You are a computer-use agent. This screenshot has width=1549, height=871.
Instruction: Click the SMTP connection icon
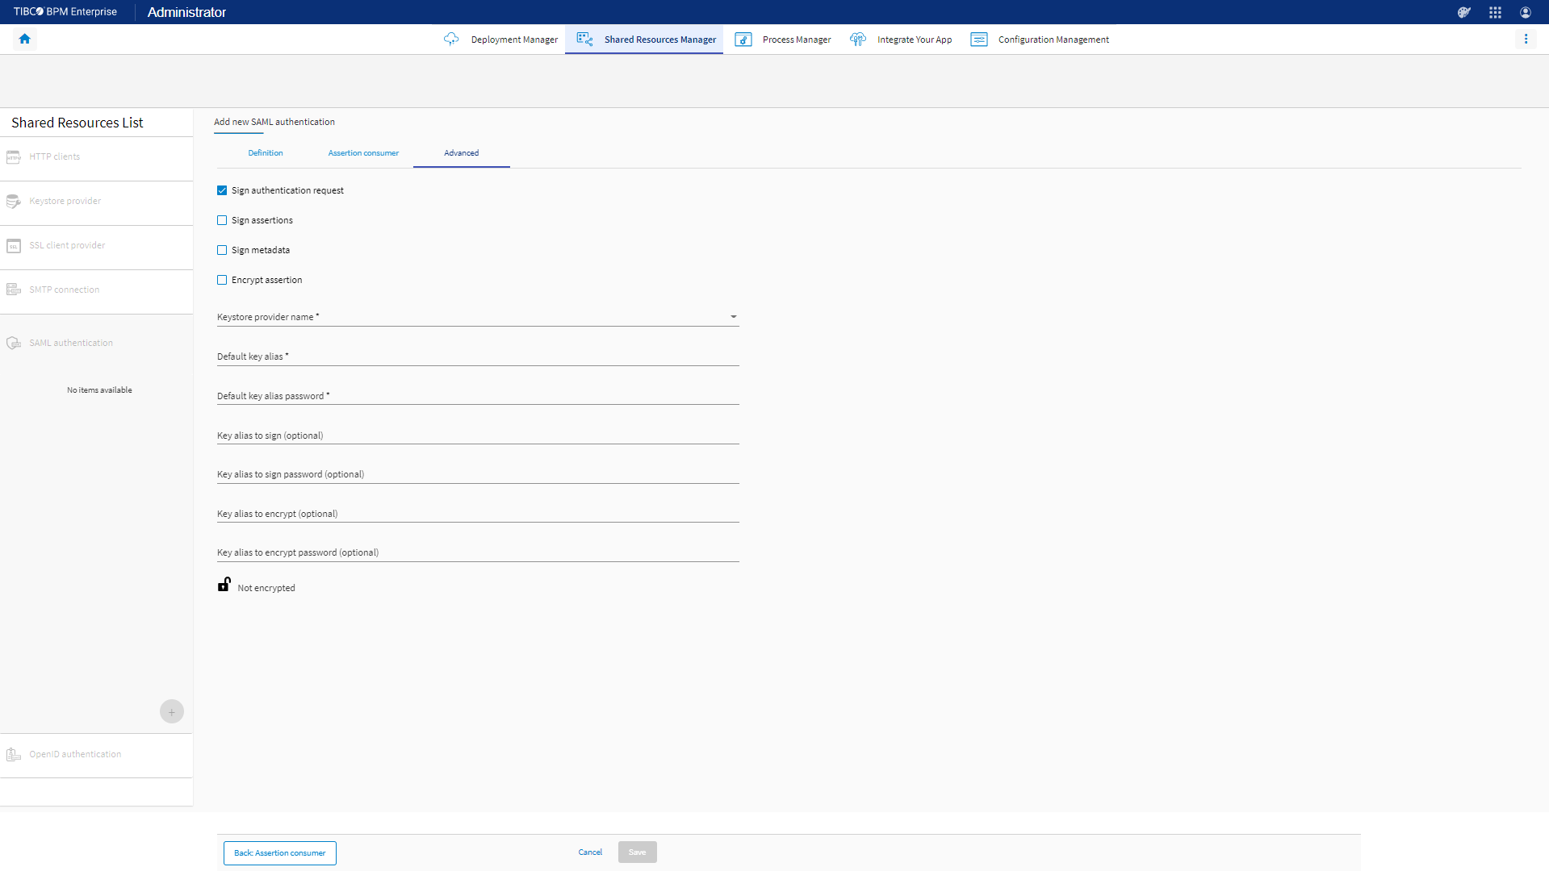14,290
